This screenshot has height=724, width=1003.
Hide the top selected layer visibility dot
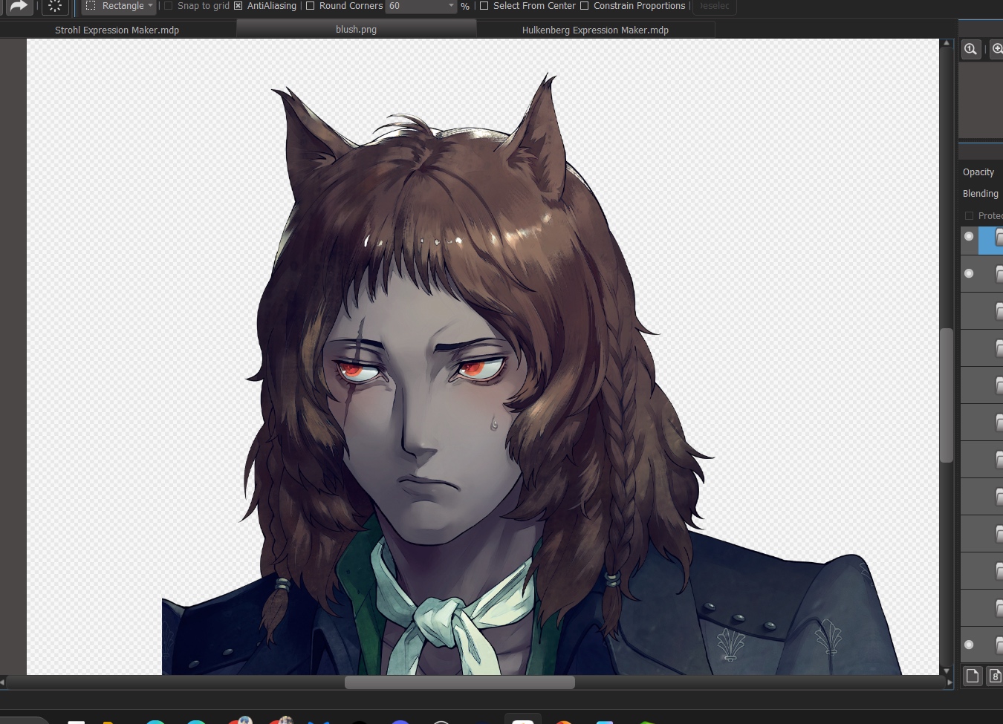(969, 236)
